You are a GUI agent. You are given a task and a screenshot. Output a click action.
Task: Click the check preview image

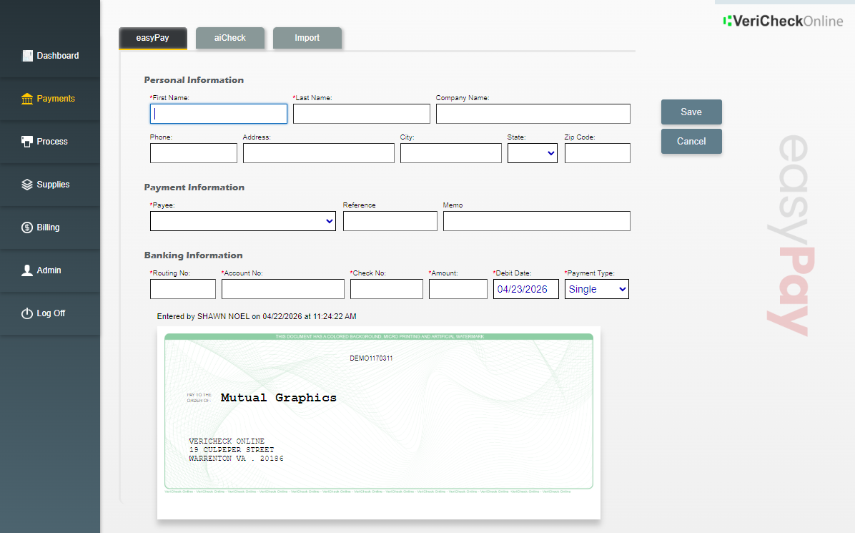(378, 423)
